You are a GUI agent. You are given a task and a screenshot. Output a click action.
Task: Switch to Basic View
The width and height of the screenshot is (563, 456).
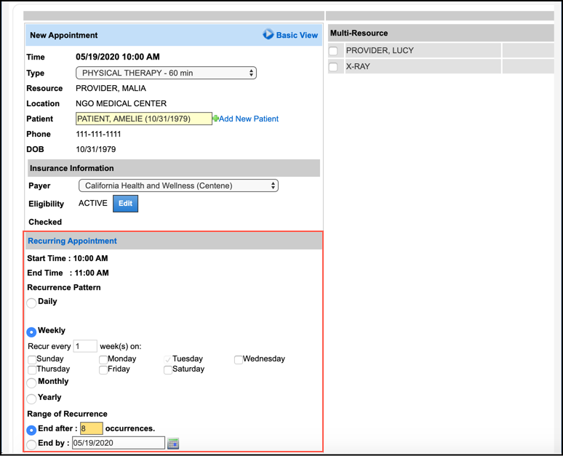coord(297,35)
